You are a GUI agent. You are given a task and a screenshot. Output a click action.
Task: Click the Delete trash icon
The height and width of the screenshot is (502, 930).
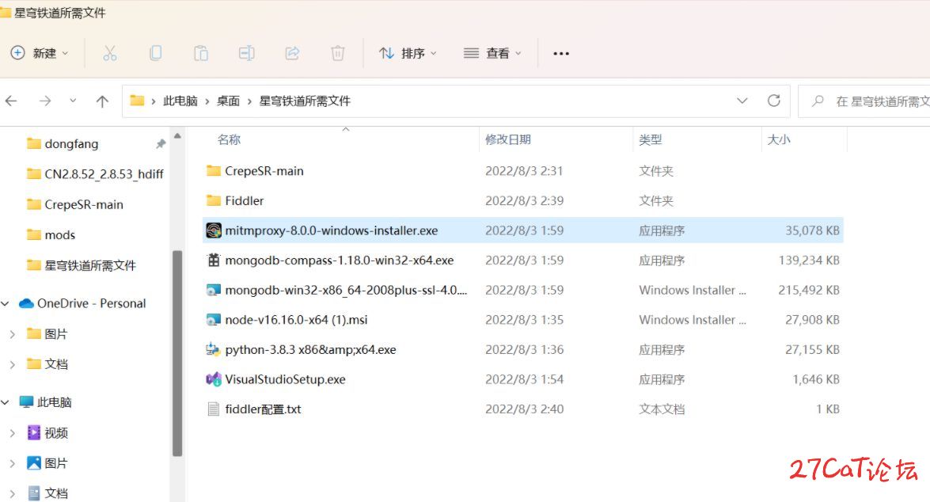[x=337, y=53]
